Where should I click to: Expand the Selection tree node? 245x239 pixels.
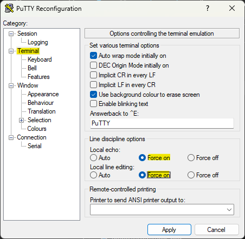(x=22, y=120)
